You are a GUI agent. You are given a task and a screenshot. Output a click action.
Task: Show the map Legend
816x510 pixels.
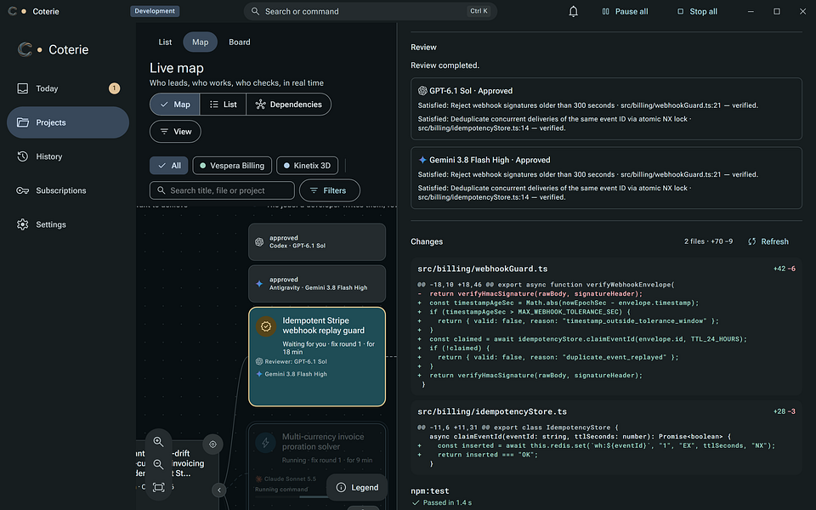[357, 488]
